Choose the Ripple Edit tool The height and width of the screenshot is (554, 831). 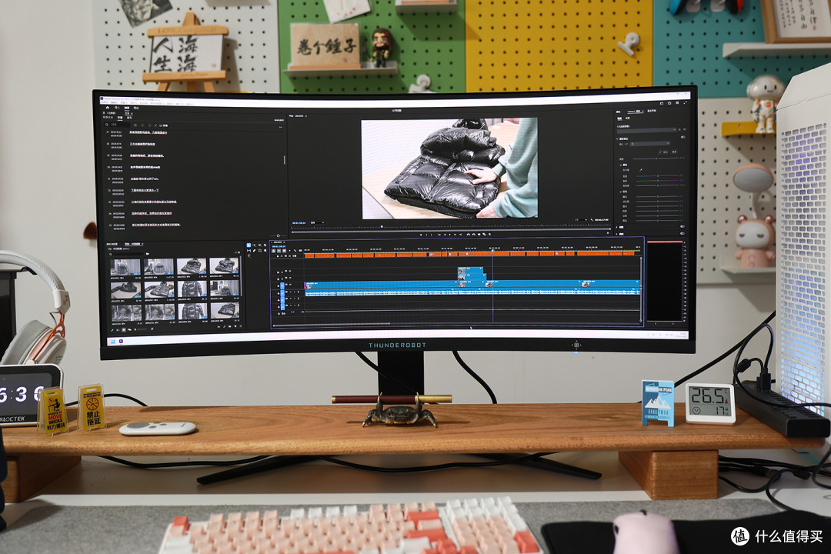tap(260, 245)
